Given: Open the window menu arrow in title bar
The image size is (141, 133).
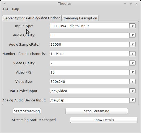Looking at the screenshot, I should (5, 4).
